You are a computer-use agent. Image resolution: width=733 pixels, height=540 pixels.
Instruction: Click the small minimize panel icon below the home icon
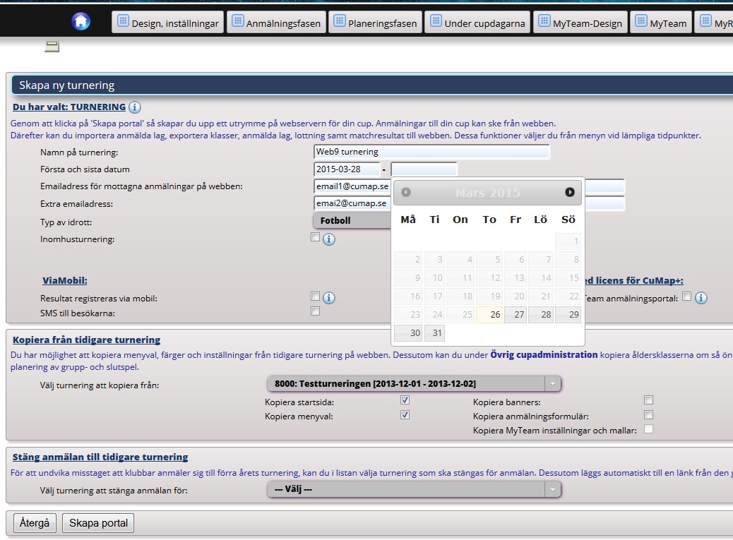pos(52,47)
